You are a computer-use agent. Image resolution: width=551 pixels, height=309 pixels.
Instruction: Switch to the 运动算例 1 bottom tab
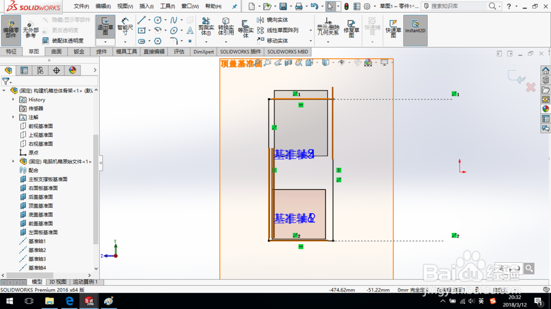click(85, 282)
